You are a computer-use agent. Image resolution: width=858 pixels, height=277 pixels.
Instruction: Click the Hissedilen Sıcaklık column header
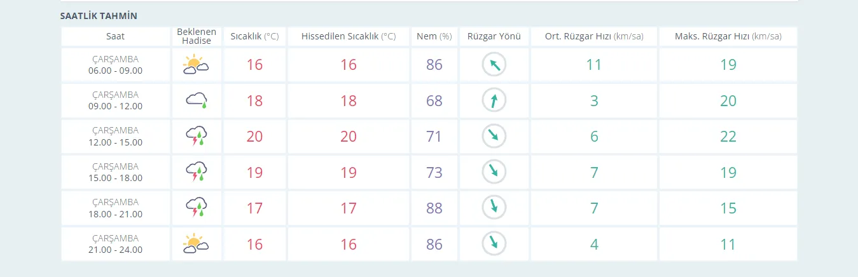348,36
